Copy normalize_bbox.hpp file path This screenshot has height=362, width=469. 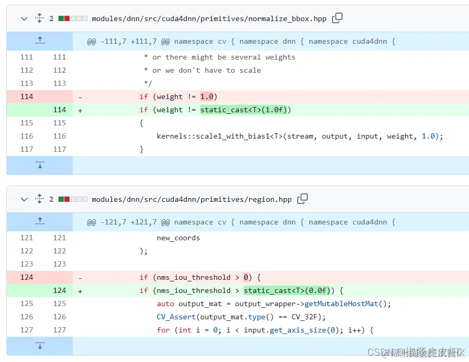click(337, 18)
